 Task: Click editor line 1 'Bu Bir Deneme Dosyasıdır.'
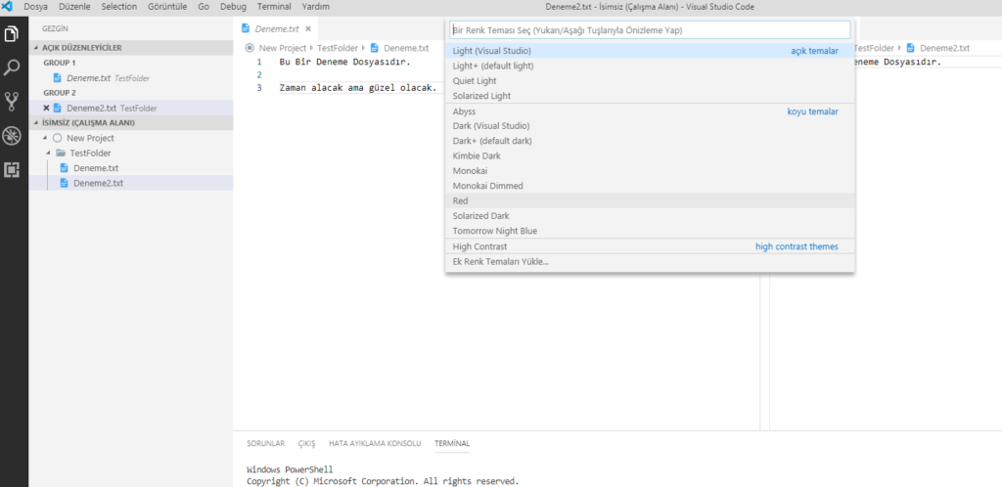pyautogui.click(x=345, y=62)
